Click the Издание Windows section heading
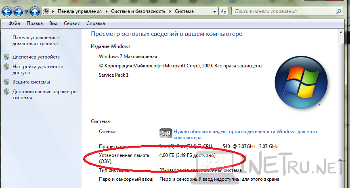Screen dimensions: 350x188 [111, 46]
